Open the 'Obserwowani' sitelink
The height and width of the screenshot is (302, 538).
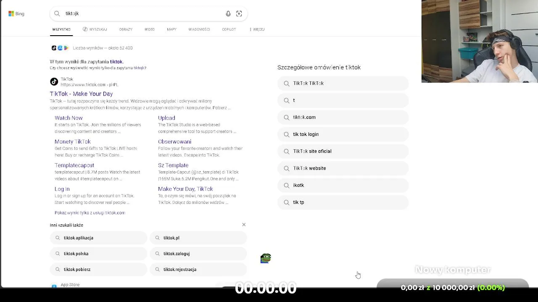[x=174, y=142]
